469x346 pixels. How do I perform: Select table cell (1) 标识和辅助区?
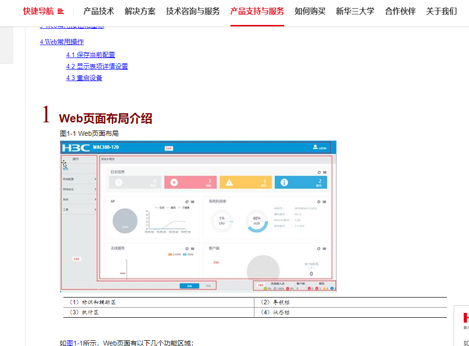158,302
